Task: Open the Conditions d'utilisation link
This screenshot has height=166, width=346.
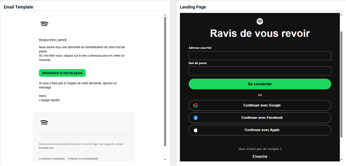Action: [52, 159]
